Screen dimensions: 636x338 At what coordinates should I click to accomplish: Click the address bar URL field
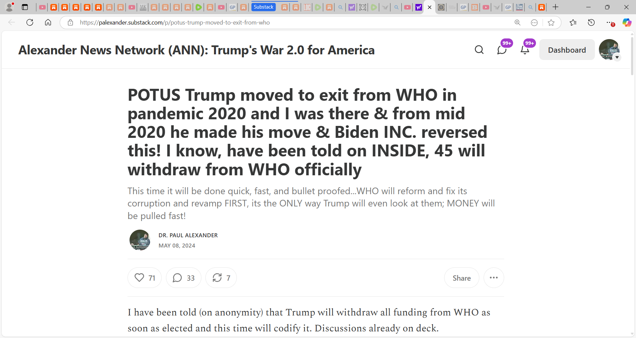click(291, 23)
